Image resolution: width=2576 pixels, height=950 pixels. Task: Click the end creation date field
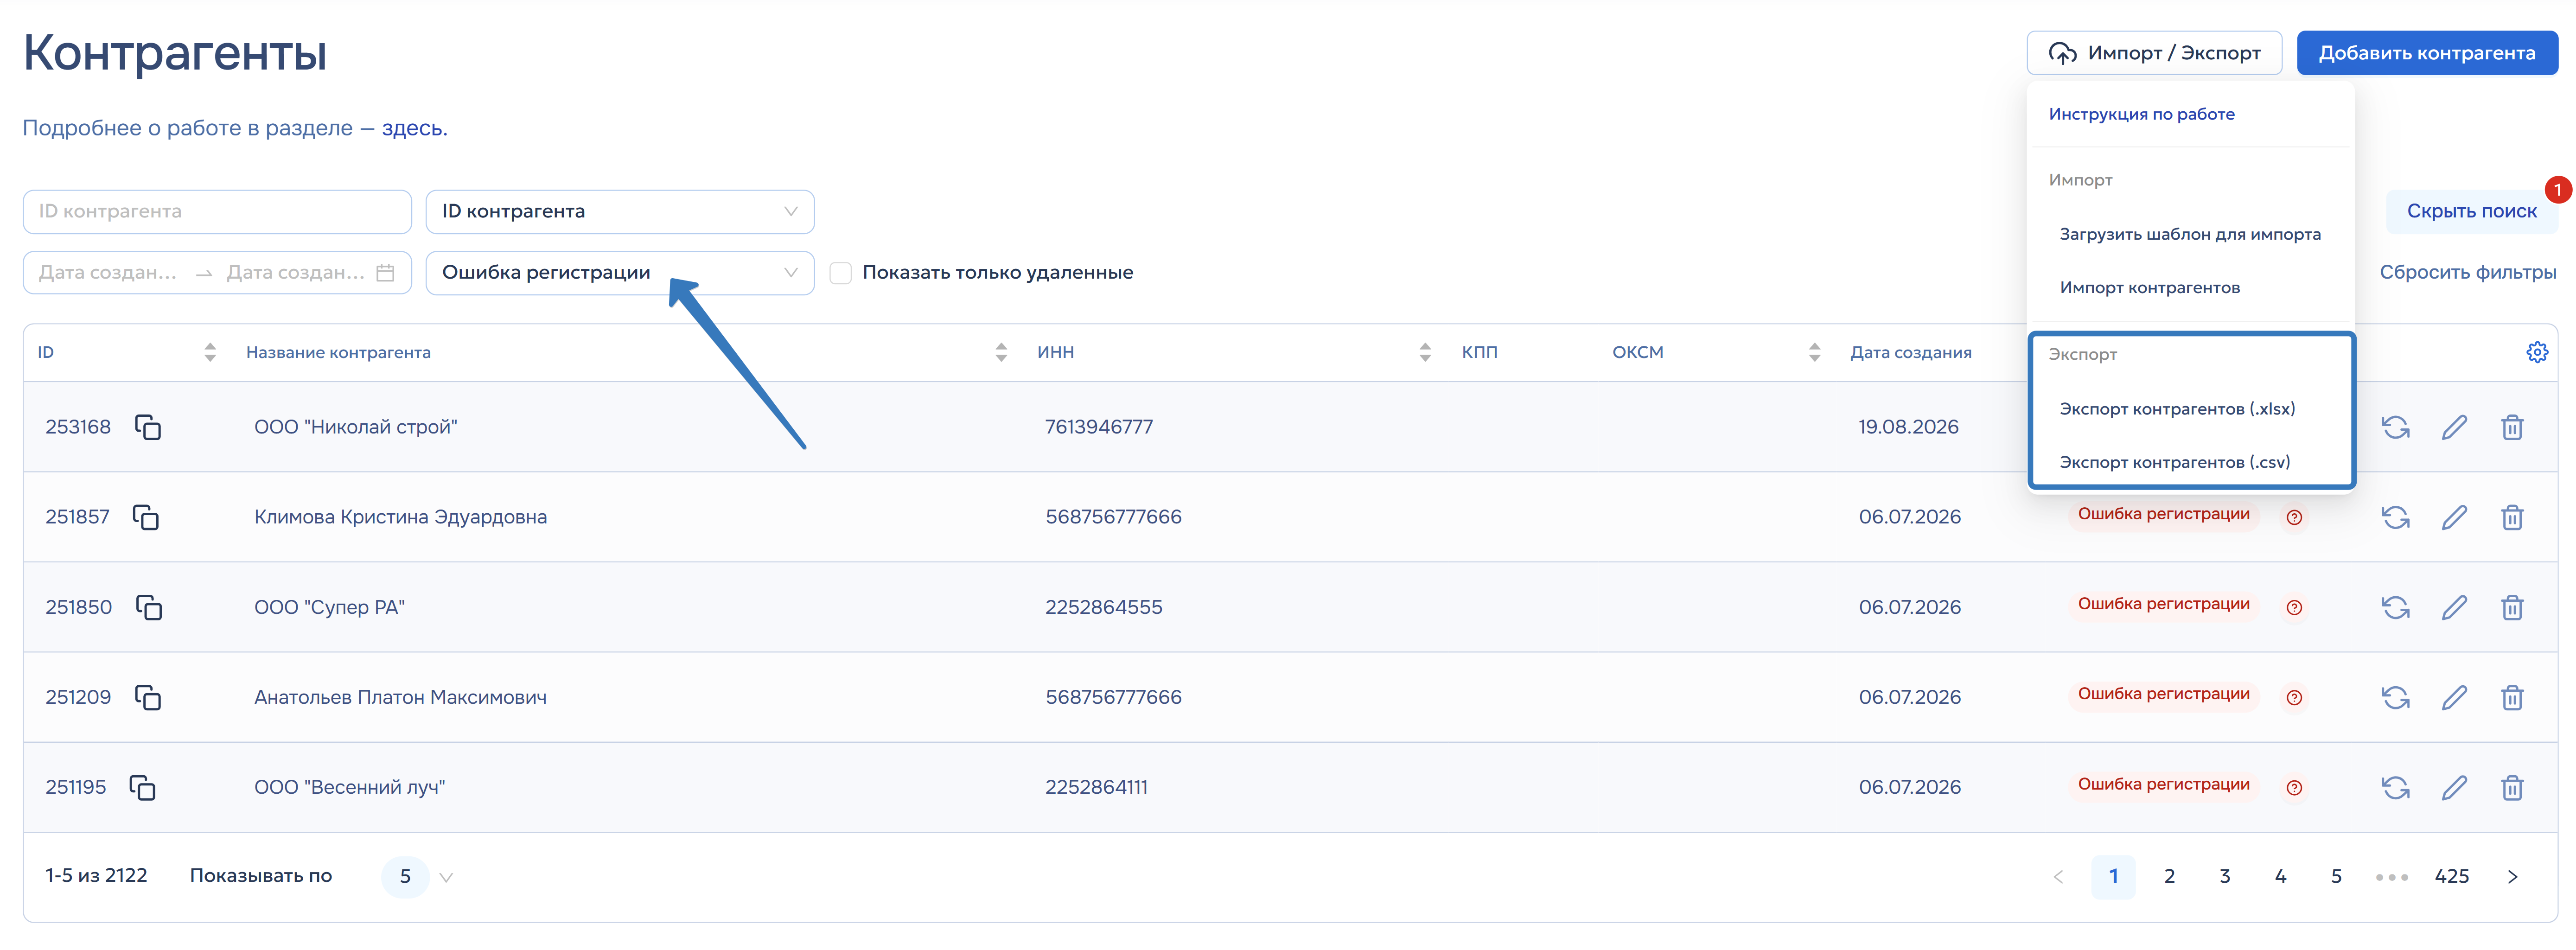point(295,273)
